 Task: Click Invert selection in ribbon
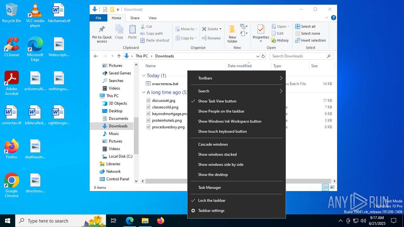pos(310,40)
